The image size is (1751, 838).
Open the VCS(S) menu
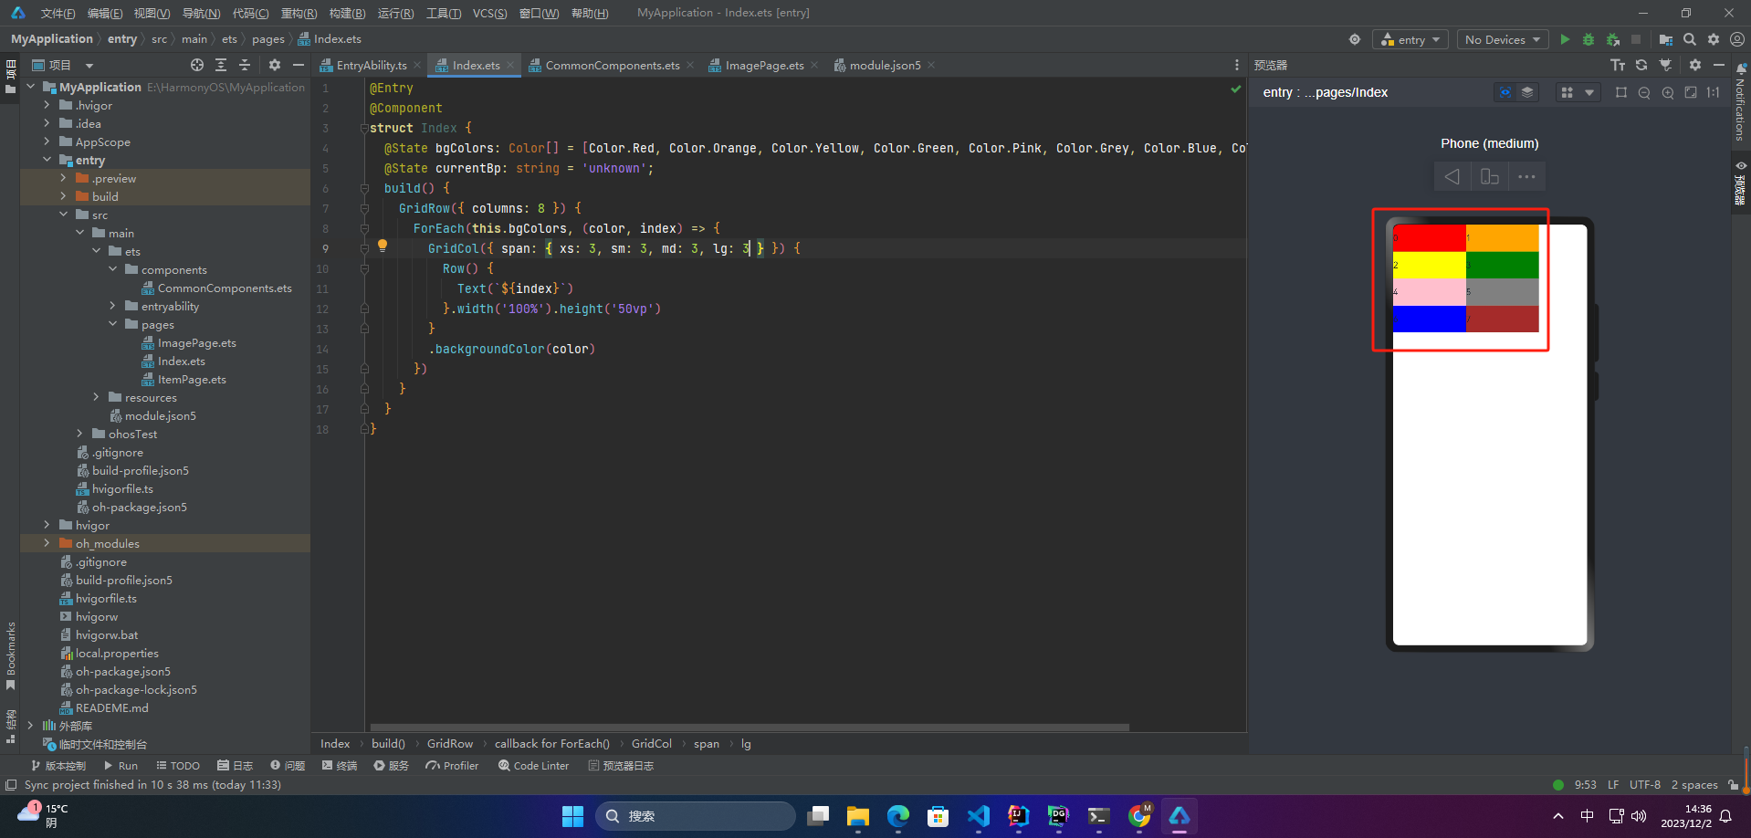point(490,13)
